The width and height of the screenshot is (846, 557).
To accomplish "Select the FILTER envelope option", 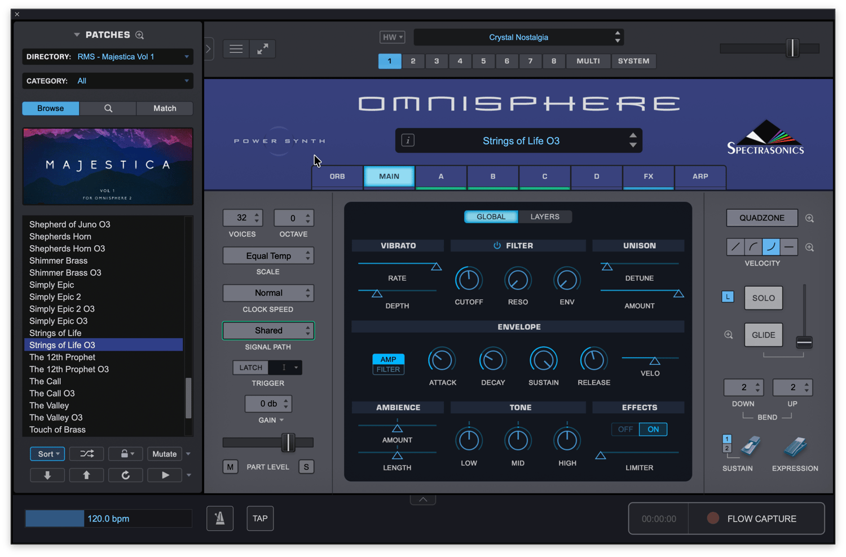I will [388, 369].
